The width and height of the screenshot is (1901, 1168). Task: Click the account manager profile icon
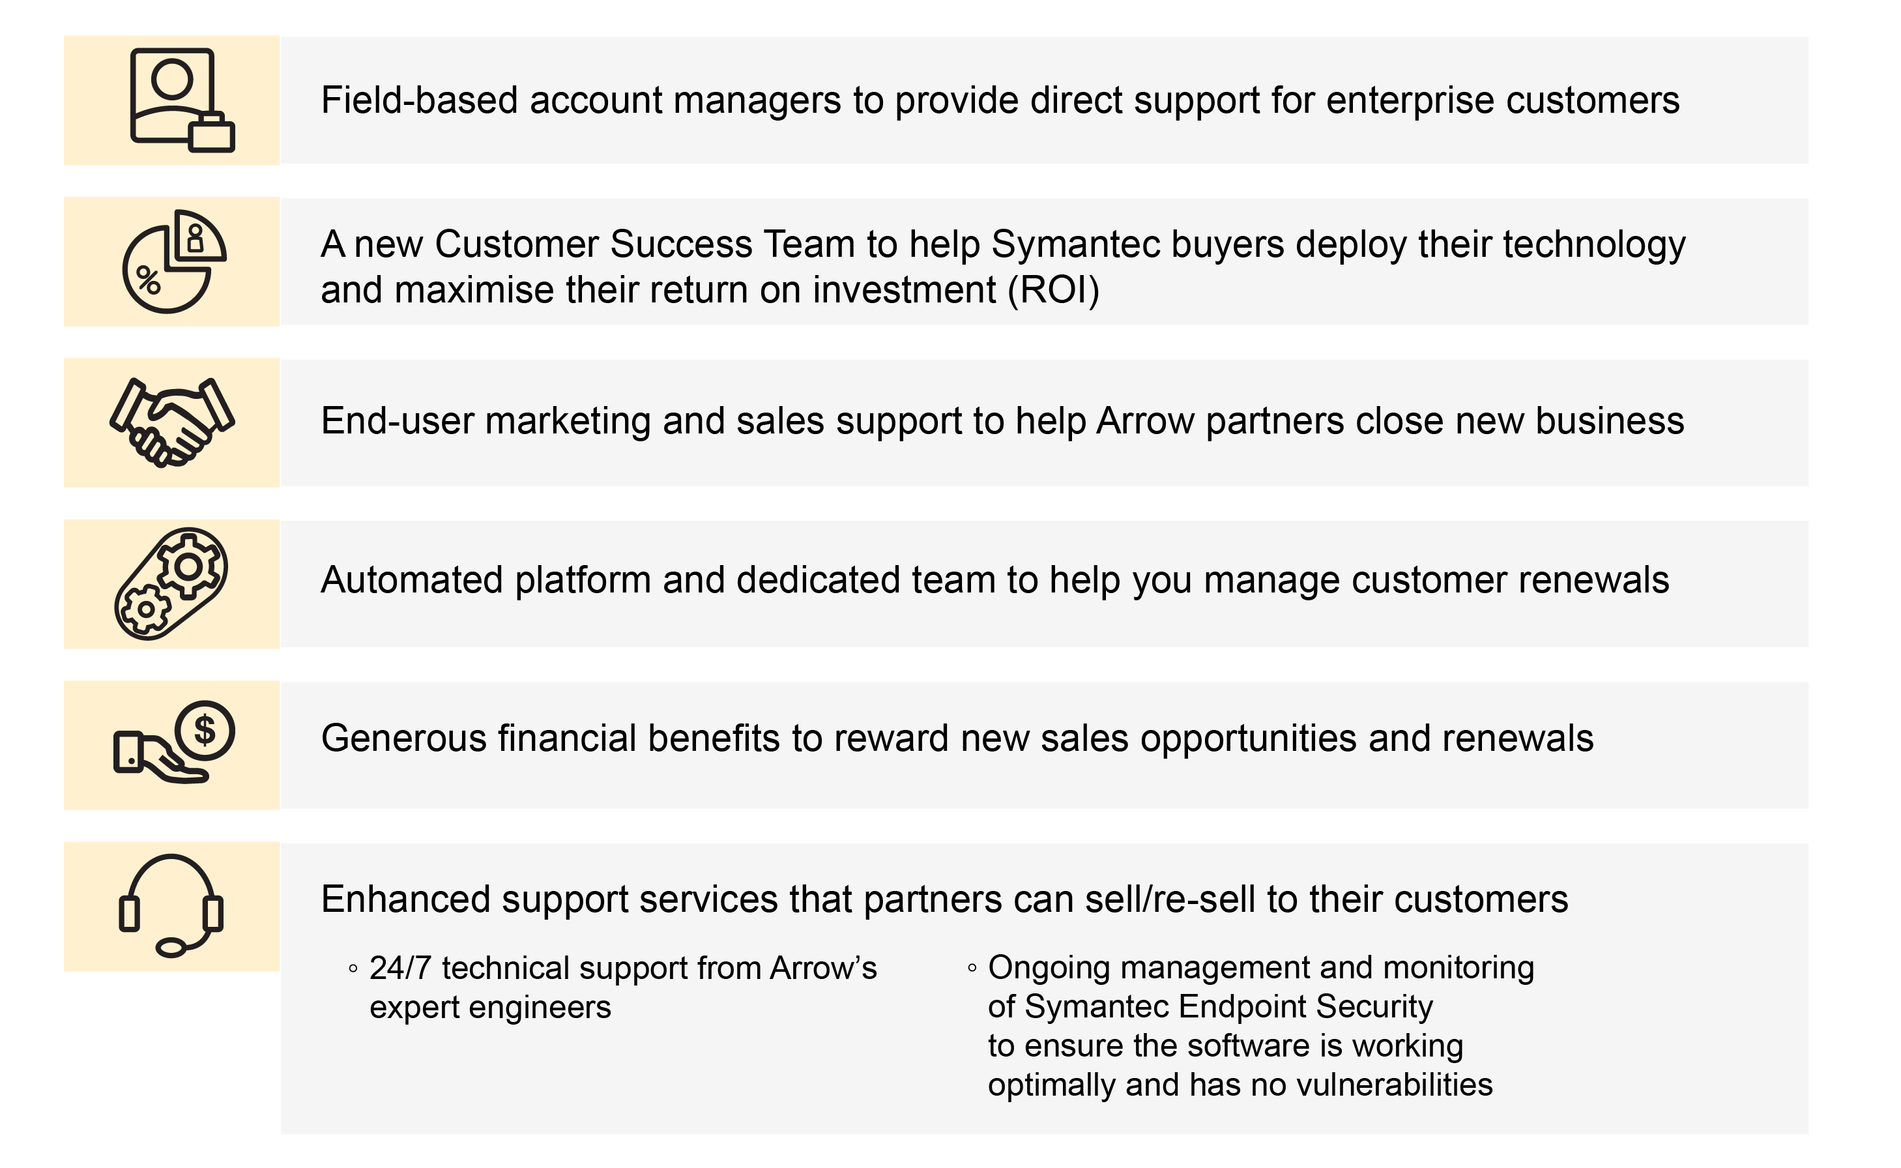pyautogui.click(x=182, y=100)
